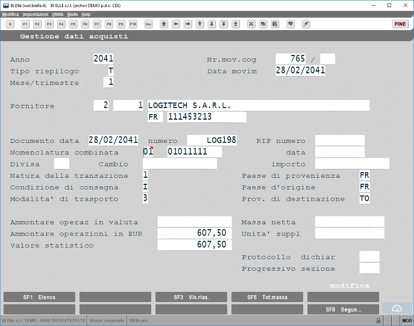The height and width of the screenshot is (326, 414).
Task: Click the F1 function key button
Action: [25, 24]
